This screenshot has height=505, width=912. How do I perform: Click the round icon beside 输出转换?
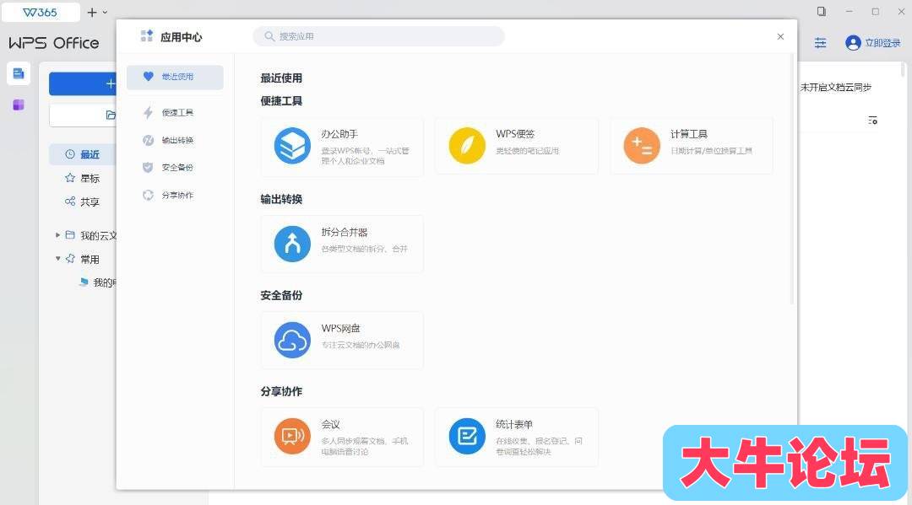coord(149,140)
